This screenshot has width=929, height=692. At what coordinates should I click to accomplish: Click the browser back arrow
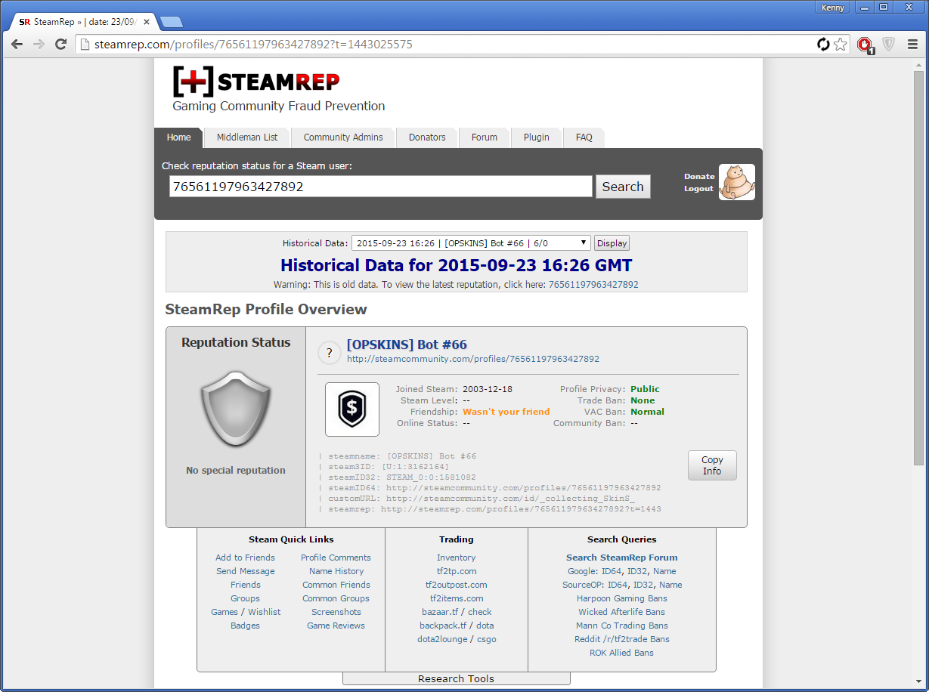coord(17,45)
